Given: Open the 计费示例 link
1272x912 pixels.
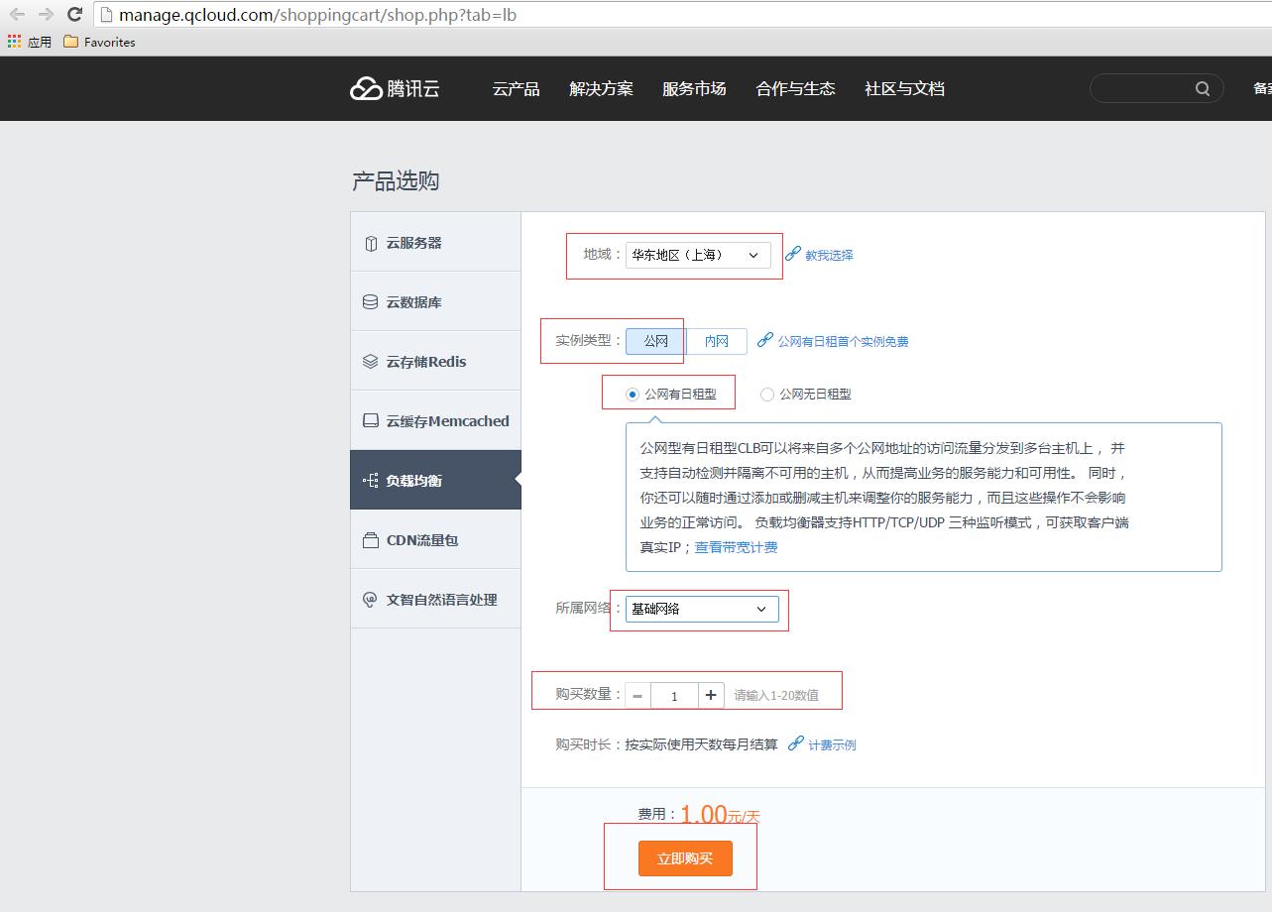Looking at the screenshot, I should pyautogui.click(x=832, y=744).
